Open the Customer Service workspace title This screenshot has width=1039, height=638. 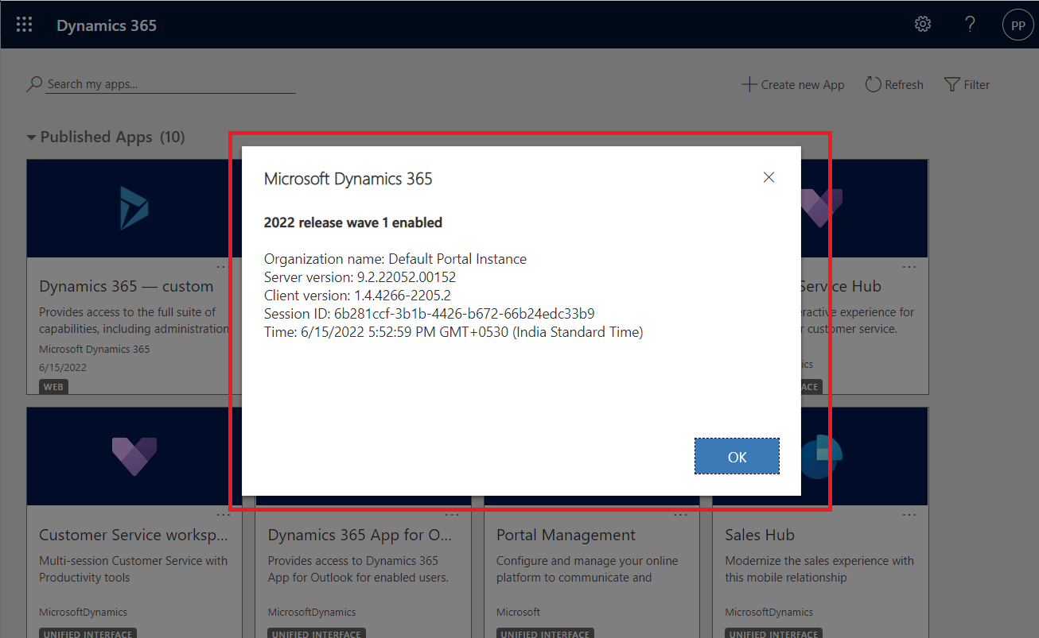tap(134, 535)
